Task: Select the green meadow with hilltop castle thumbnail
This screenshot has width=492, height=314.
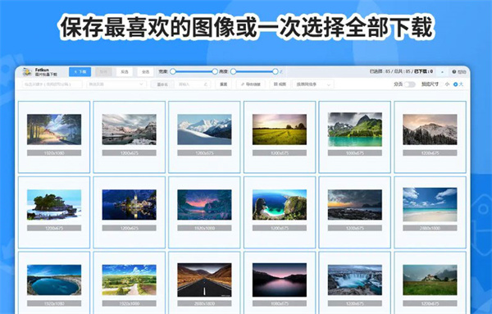Action: [x=430, y=280]
